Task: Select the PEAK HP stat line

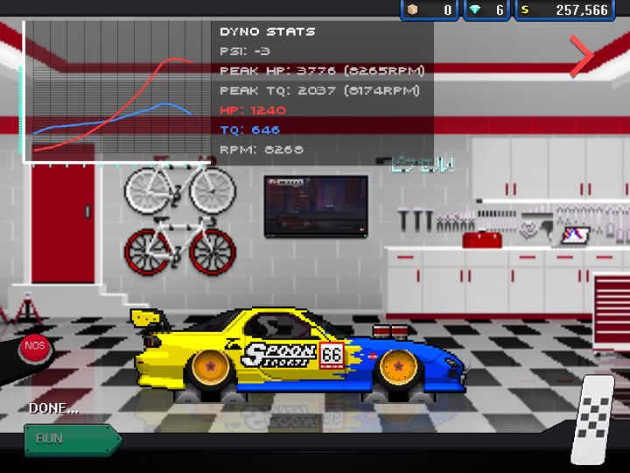Action: pyautogui.click(x=322, y=71)
